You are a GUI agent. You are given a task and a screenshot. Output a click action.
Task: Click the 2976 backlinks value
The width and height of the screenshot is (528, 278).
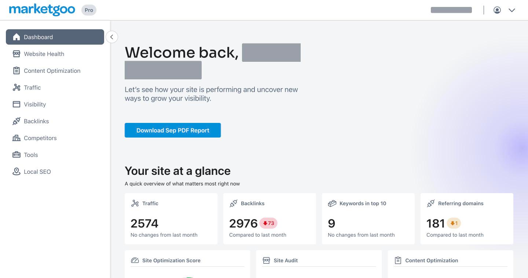[243, 223]
